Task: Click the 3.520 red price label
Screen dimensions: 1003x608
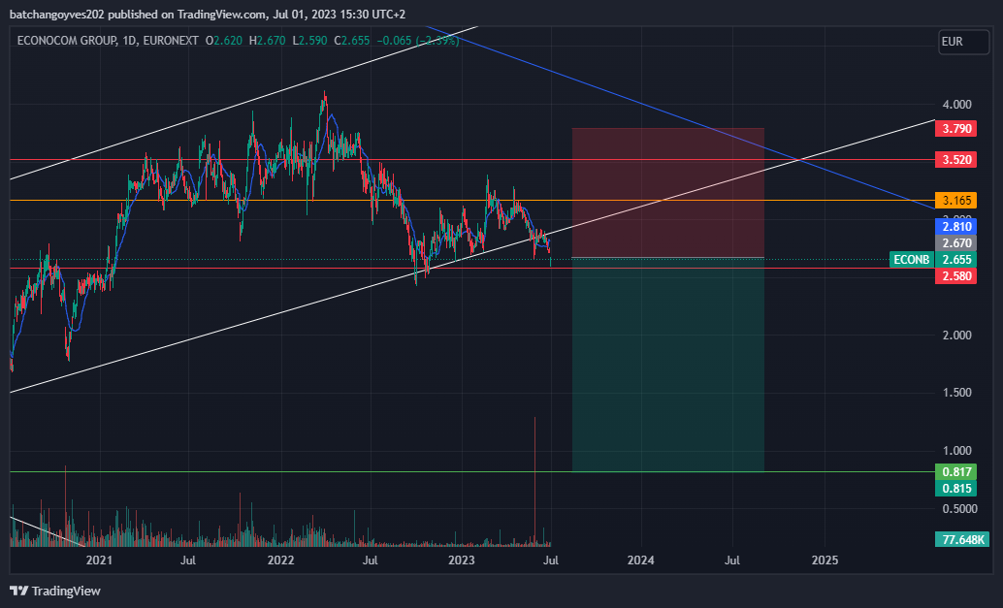Action: (x=955, y=160)
